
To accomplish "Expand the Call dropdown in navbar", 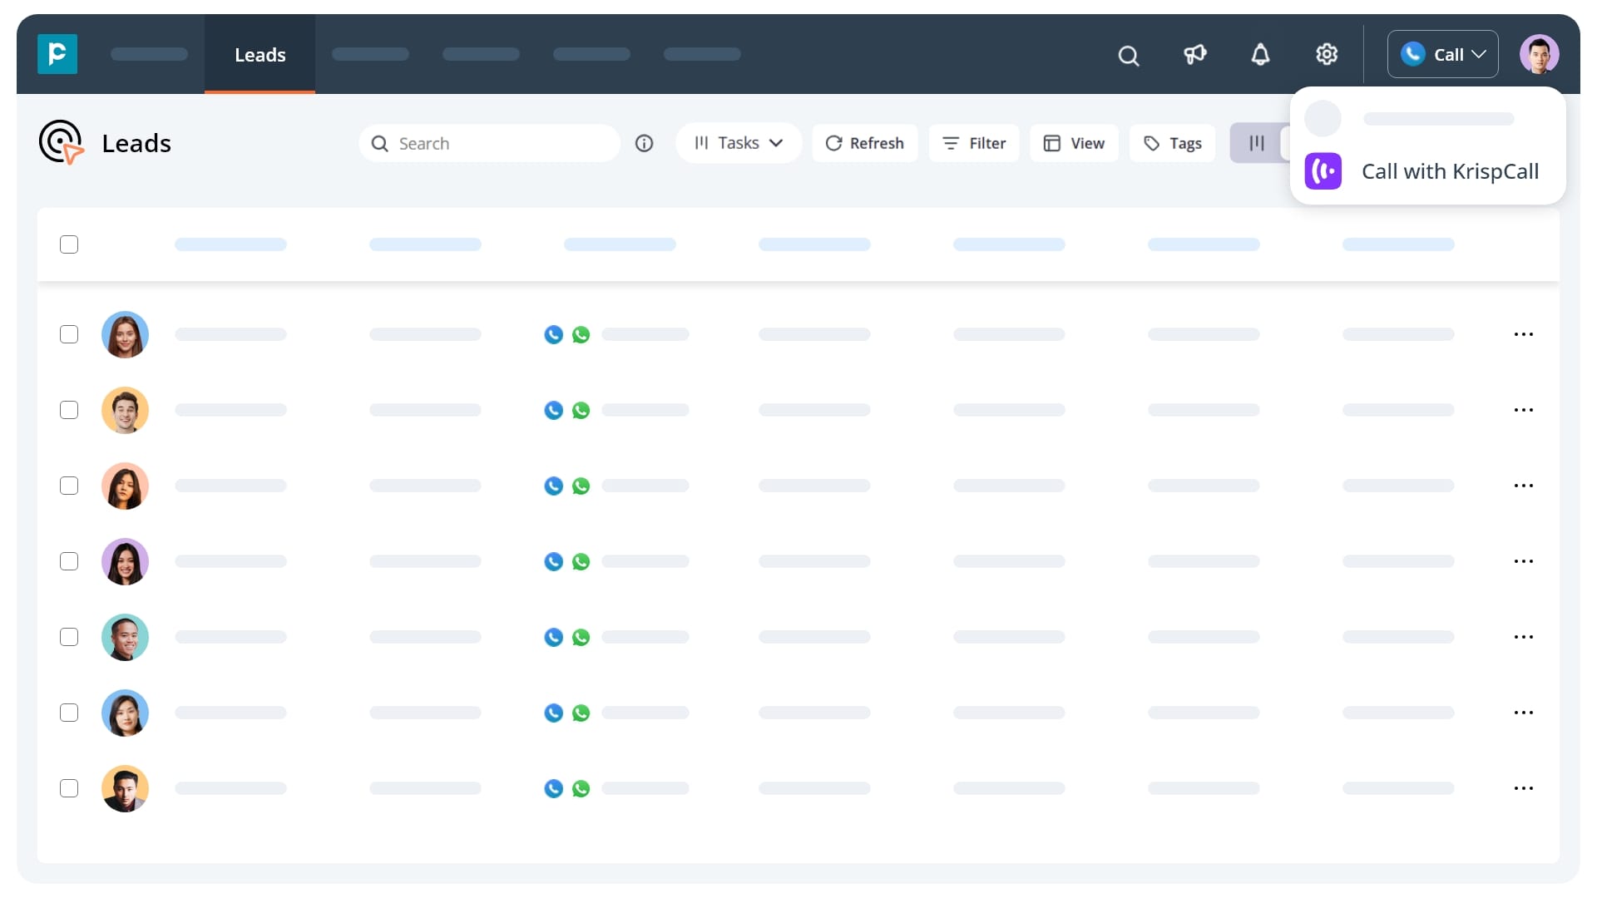I will pos(1442,55).
